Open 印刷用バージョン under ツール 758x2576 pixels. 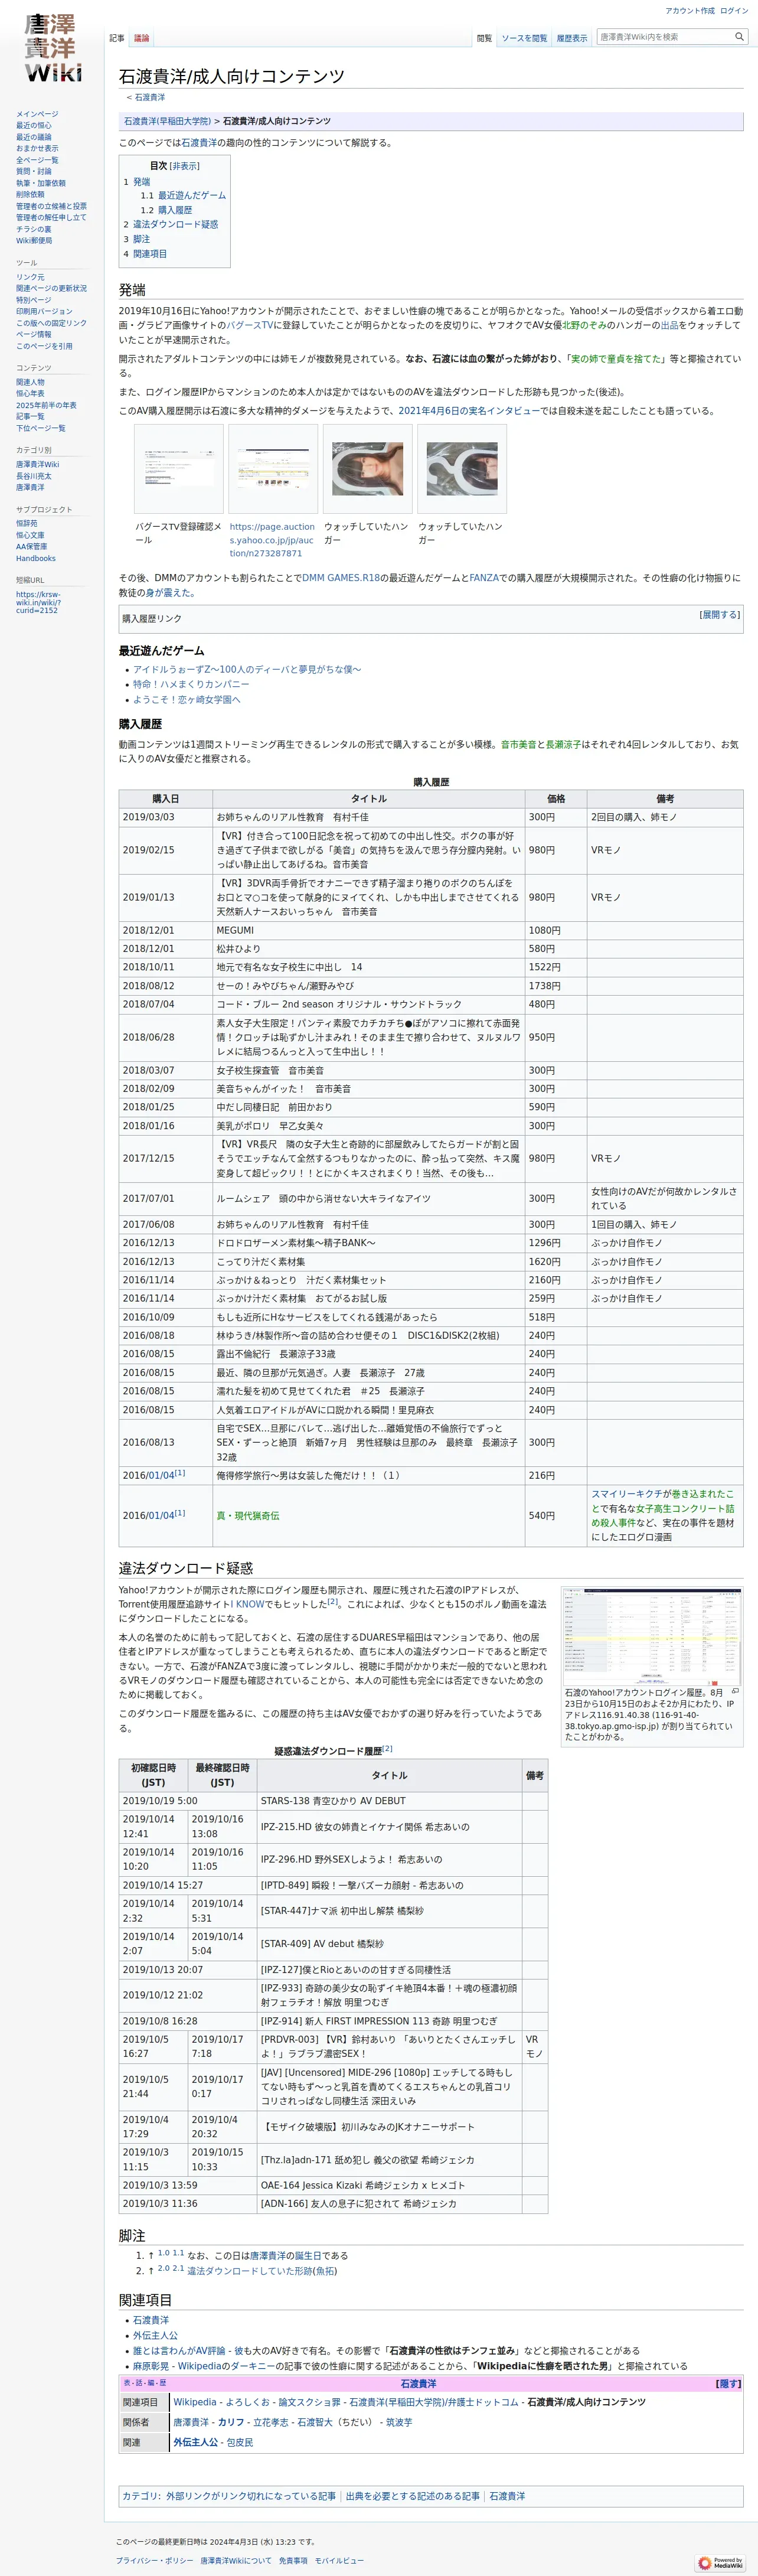click(x=44, y=312)
